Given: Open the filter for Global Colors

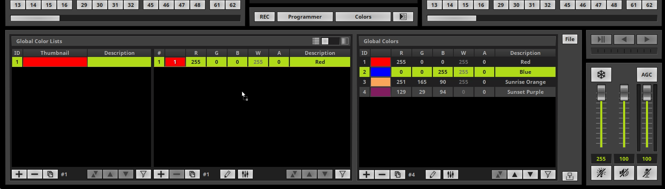Looking at the screenshot, I should click(548, 175).
